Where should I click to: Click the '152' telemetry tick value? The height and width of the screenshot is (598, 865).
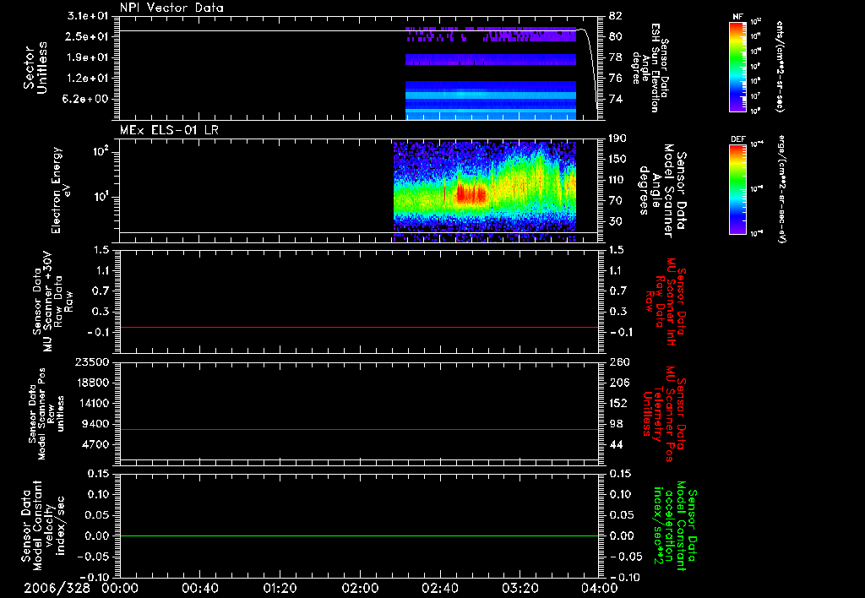tap(619, 403)
